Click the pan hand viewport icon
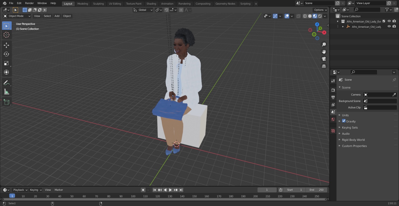This screenshot has height=206, width=399. tap(324, 52)
